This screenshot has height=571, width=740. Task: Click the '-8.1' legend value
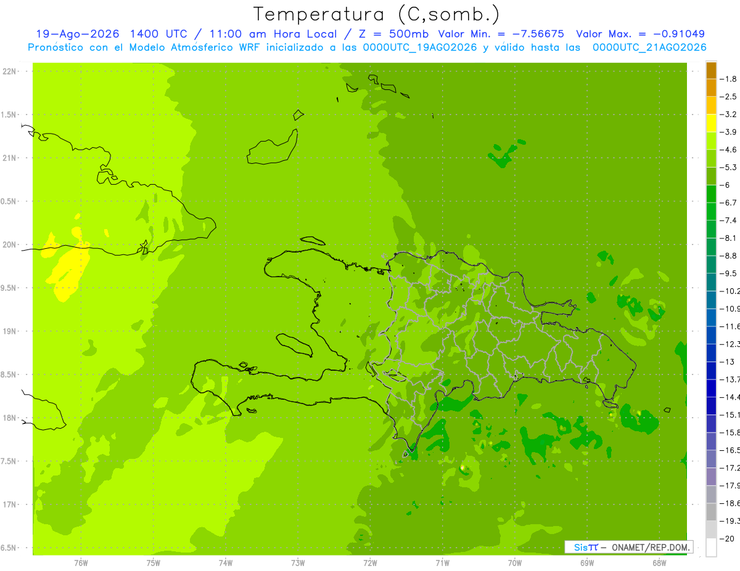(729, 238)
